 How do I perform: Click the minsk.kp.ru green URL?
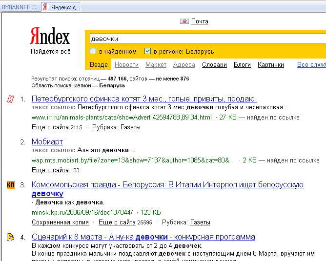pos(82,212)
